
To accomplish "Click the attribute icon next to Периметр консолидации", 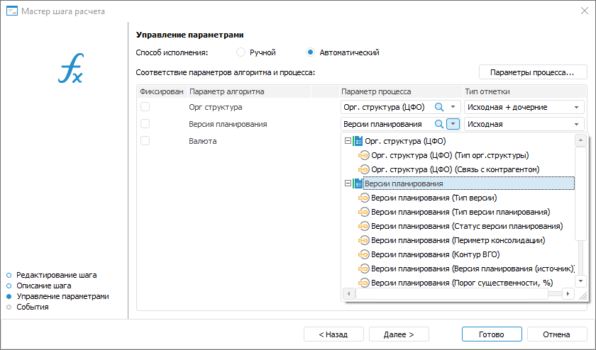I will (364, 240).
